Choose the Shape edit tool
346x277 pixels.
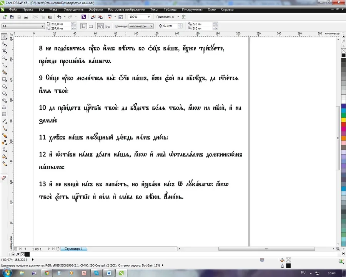[x=4, y=44]
